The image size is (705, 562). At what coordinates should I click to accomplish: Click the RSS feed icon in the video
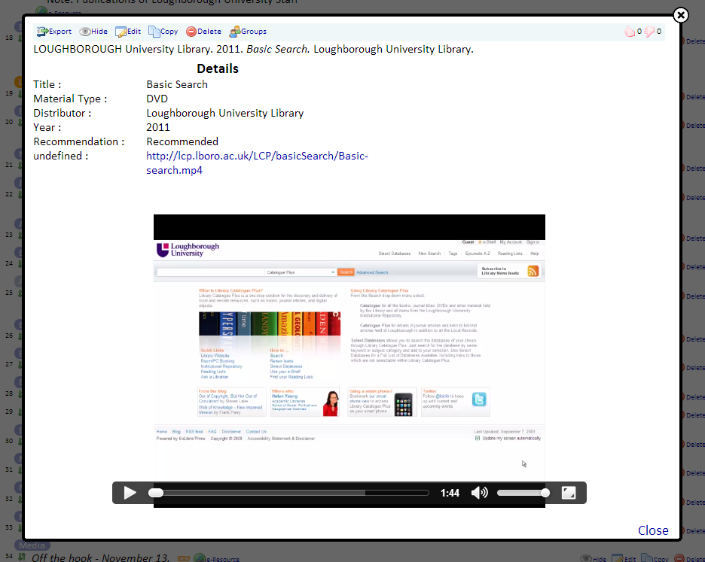coord(533,272)
